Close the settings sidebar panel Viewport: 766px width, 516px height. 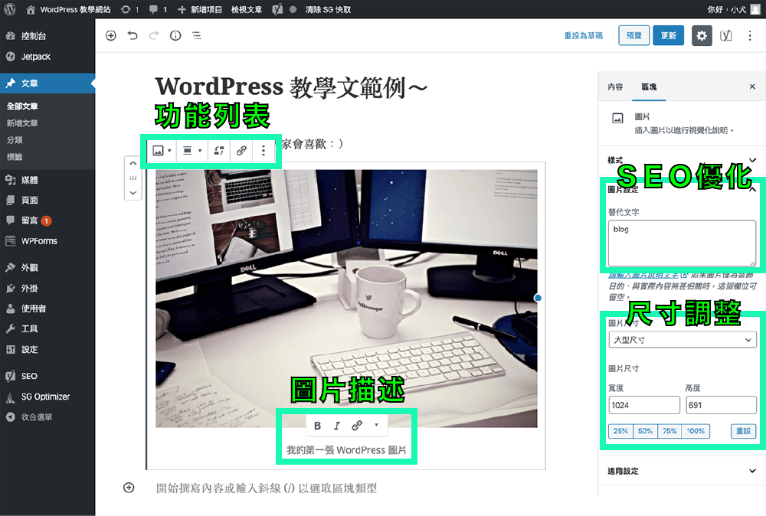[x=752, y=87]
